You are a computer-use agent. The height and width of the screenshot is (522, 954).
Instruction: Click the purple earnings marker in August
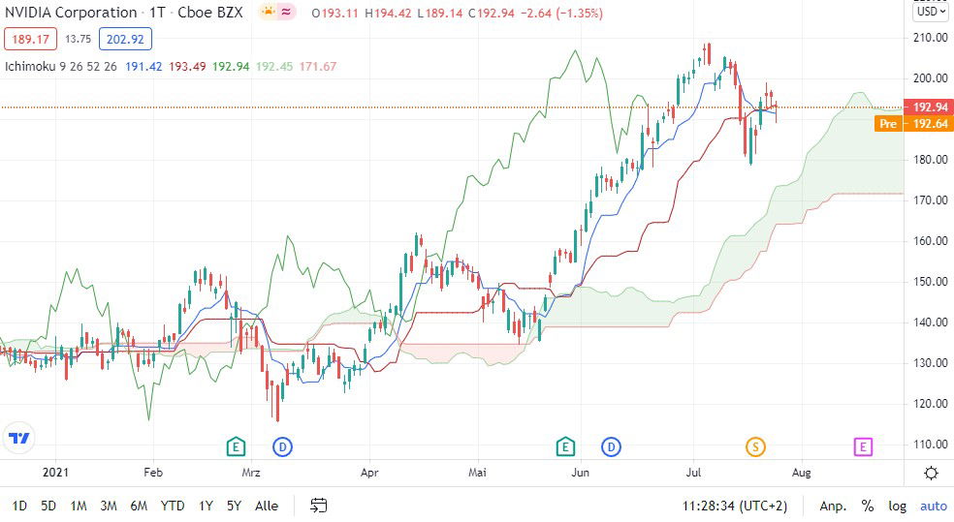(x=862, y=446)
